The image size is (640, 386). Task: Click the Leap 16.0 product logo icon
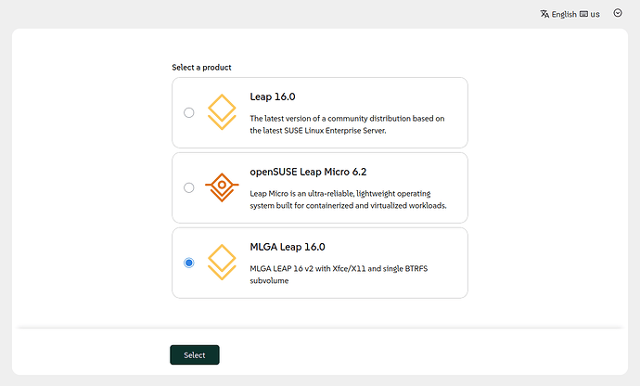coord(222,112)
